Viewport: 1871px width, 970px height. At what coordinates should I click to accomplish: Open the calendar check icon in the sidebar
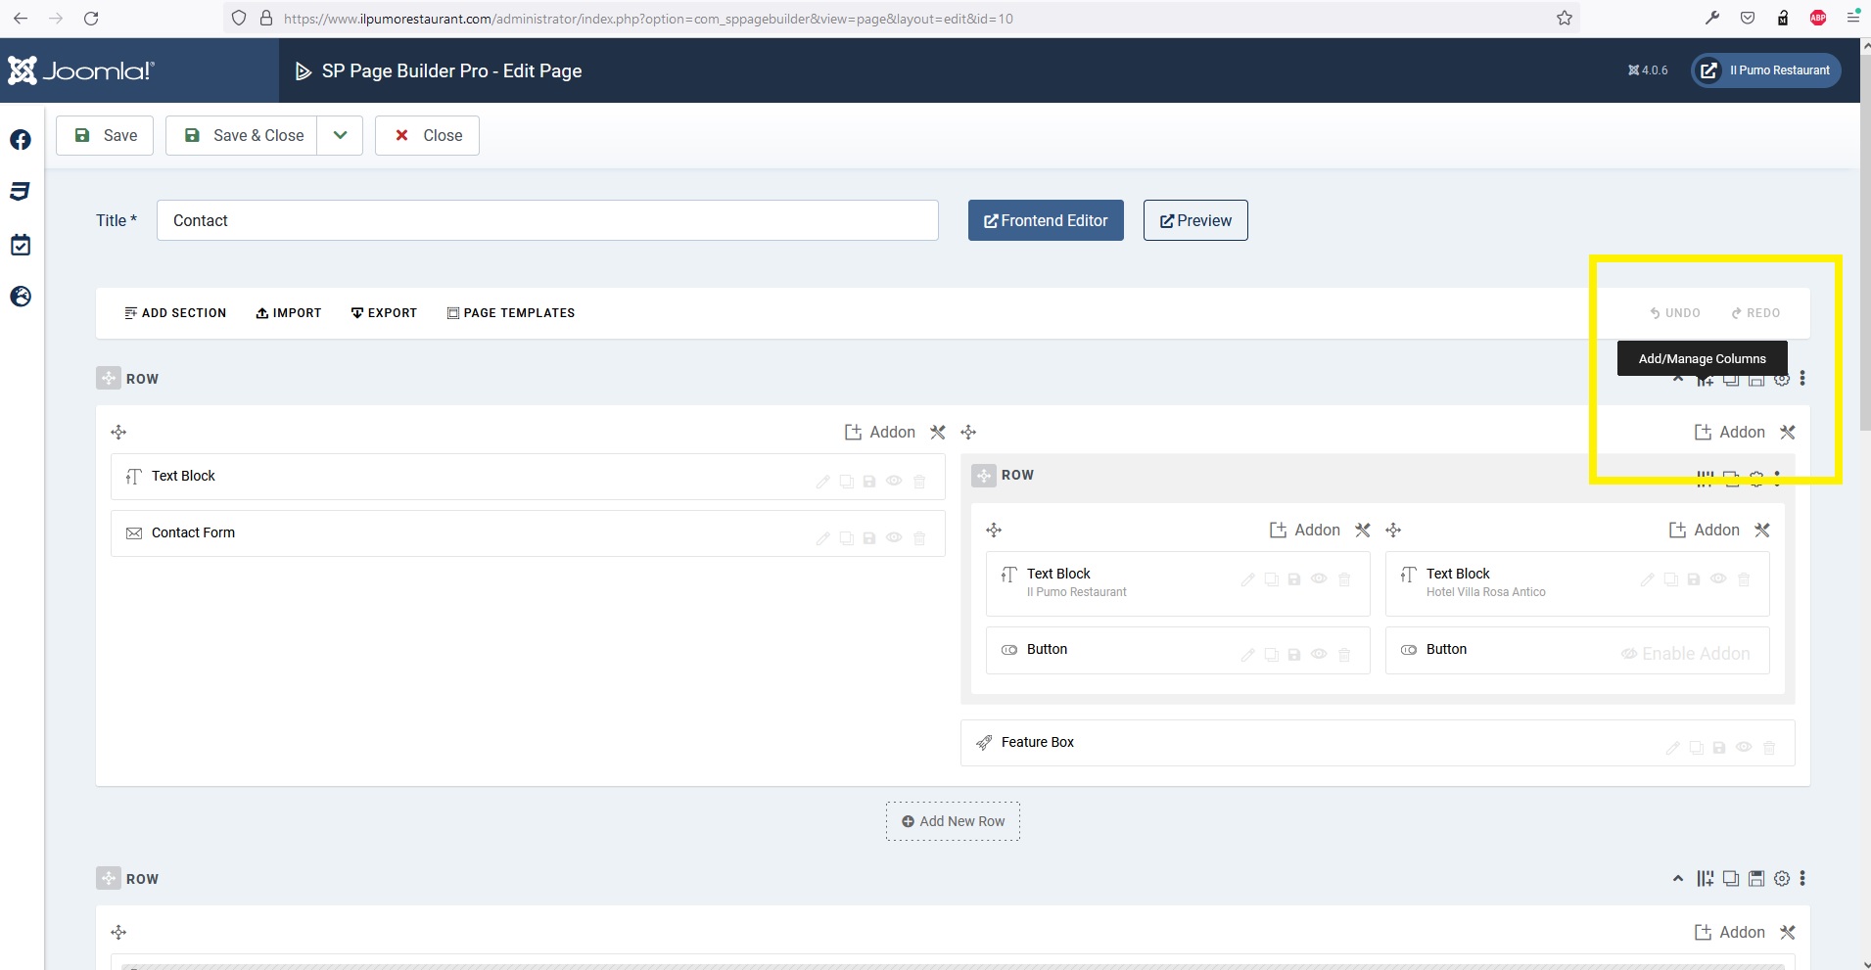pos(21,245)
